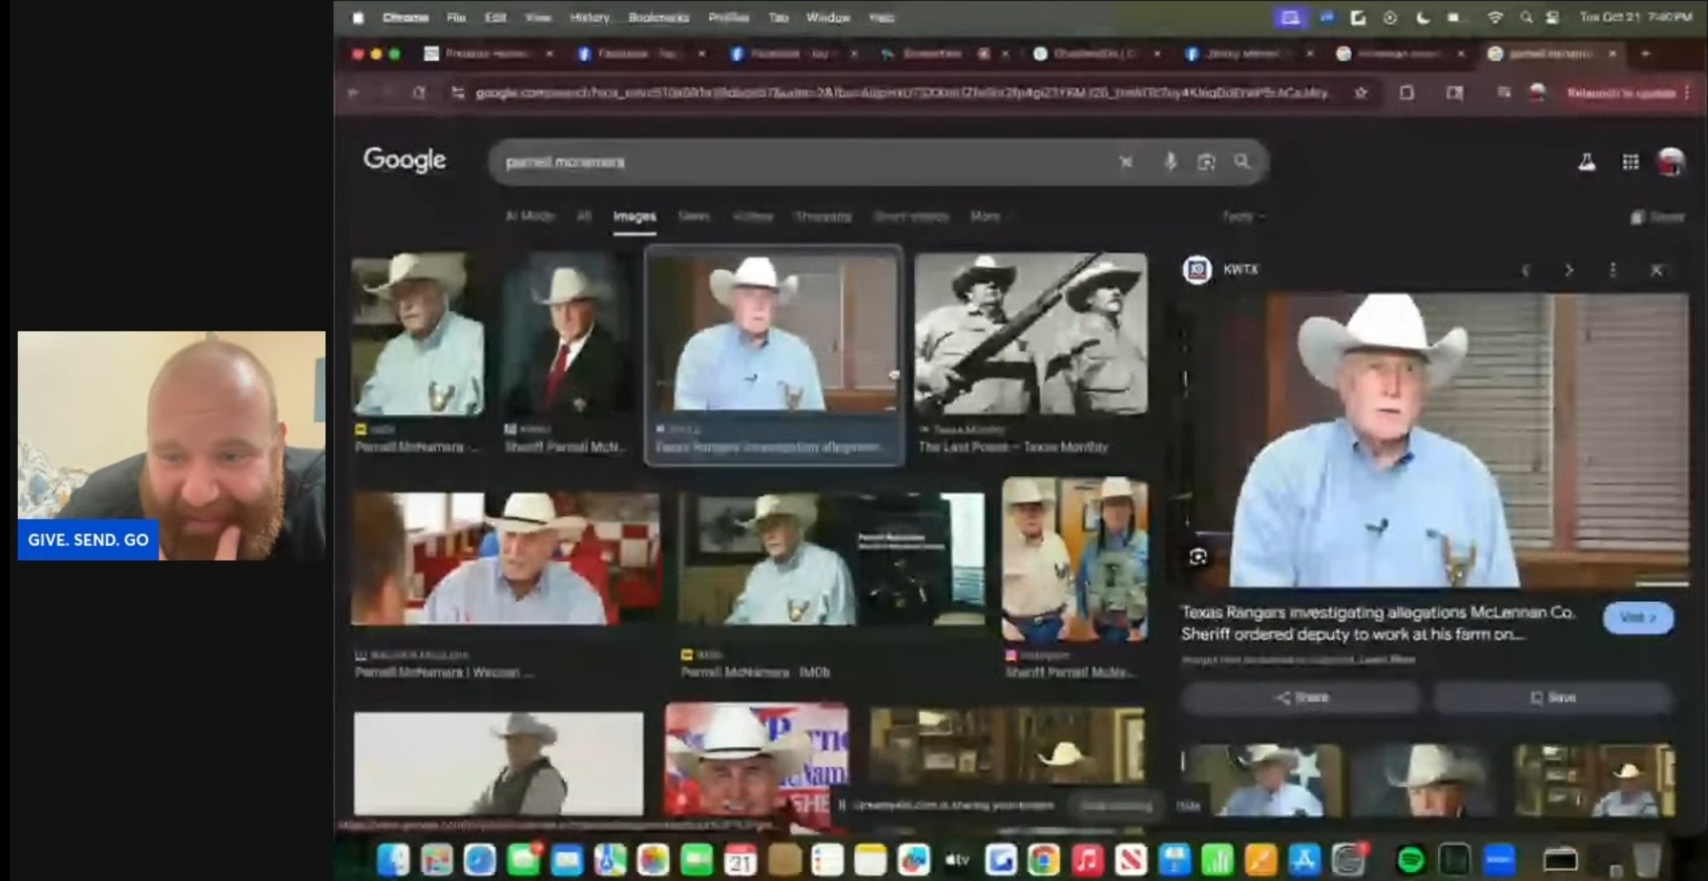Select the Texas Monthly black-and-white thumbnail
1708x881 pixels.
(1030, 334)
